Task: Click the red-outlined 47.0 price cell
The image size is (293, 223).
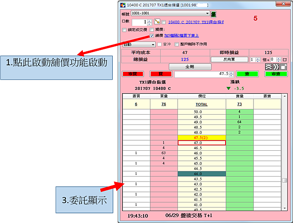Action: pyautogui.click(x=202, y=143)
